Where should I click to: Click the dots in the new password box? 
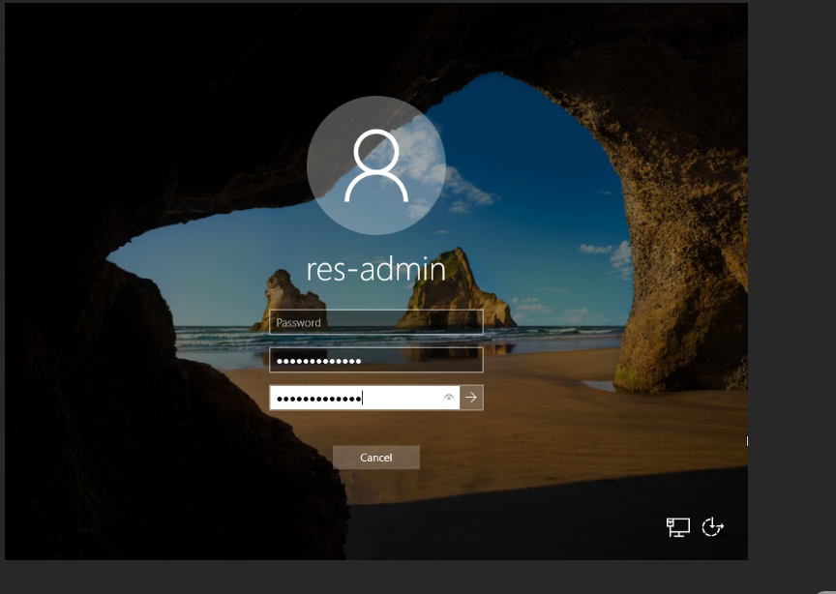(x=319, y=361)
